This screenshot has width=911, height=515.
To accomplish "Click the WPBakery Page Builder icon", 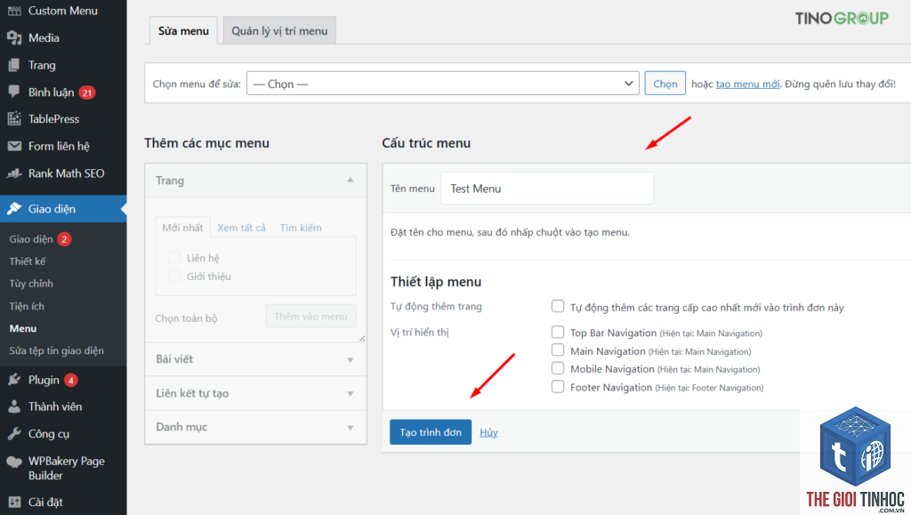I will 14,463.
